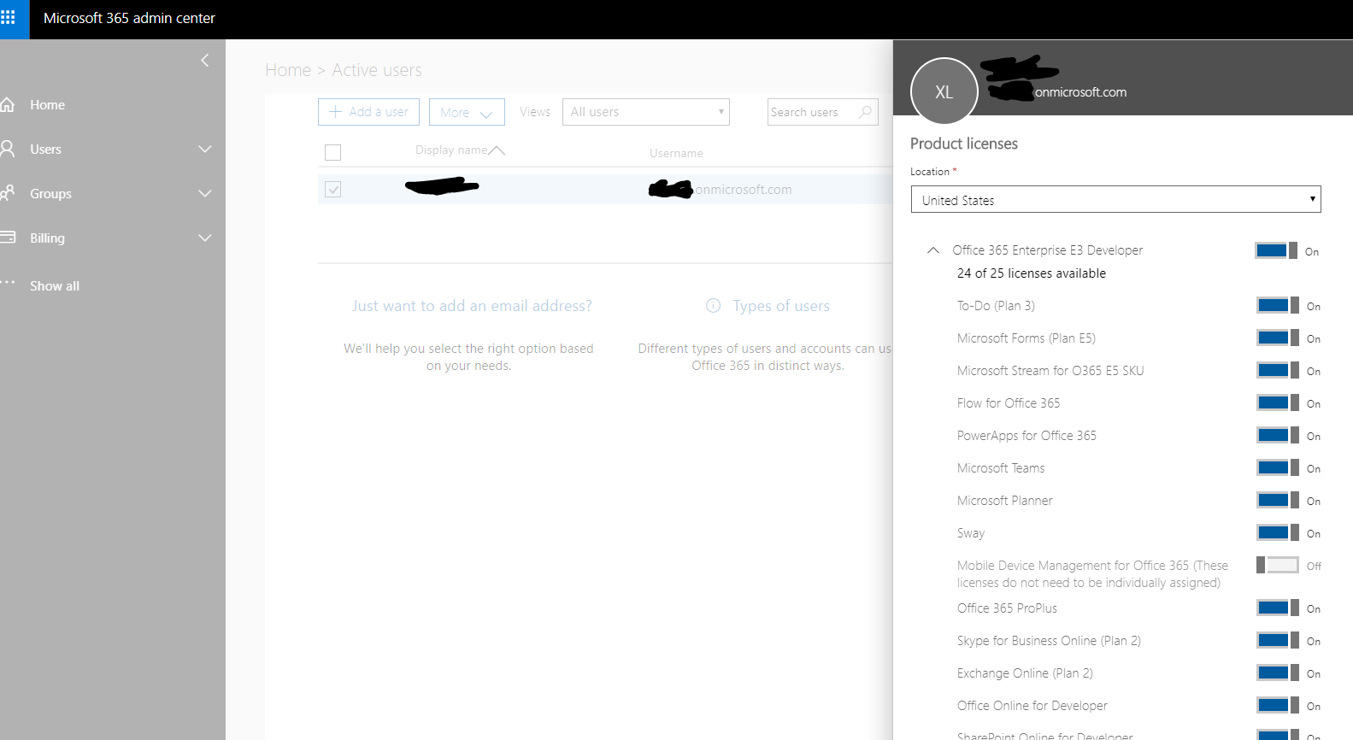Screen dimensions: 1353x740
Task: Turn off Office 365 ProPlus toggle
Action: click(x=1278, y=608)
